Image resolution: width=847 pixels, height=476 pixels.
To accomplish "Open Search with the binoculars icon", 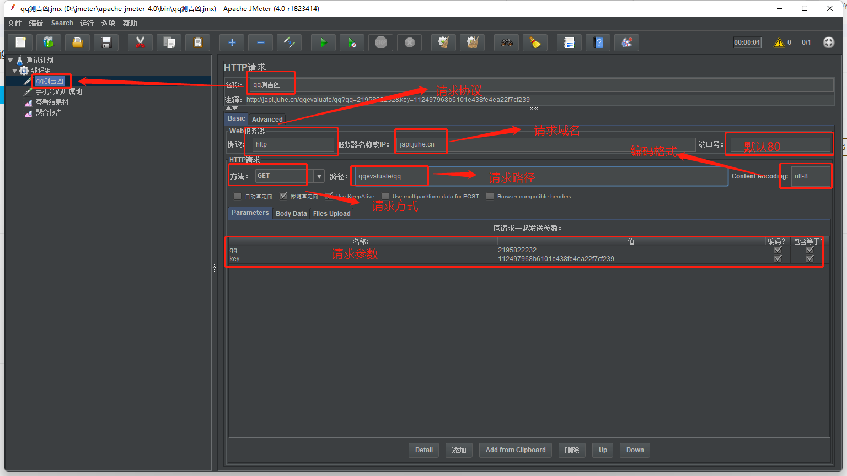I will (506, 42).
